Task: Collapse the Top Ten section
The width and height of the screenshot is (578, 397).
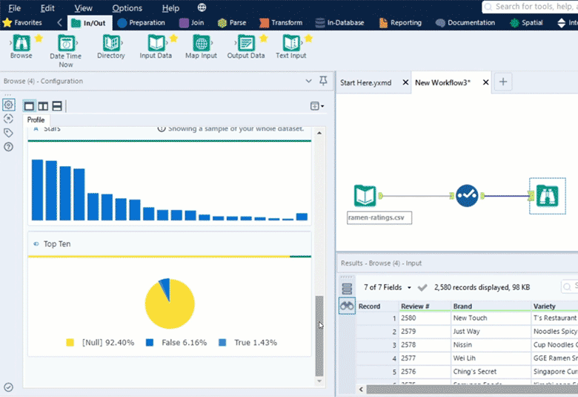Action: [36, 243]
